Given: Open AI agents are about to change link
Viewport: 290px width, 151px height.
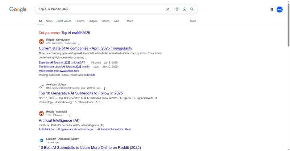Looking at the screenshot, I should tap(76, 129).
